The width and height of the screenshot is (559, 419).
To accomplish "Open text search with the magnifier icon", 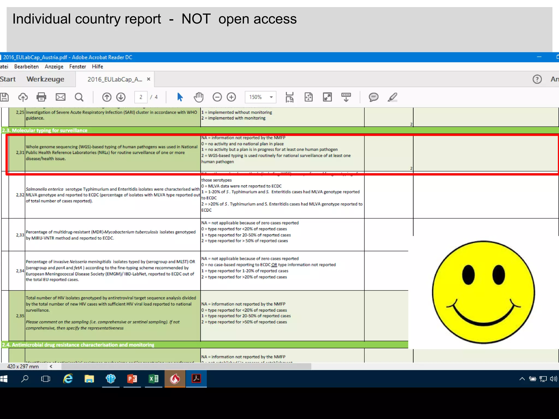I will (79, 97).
